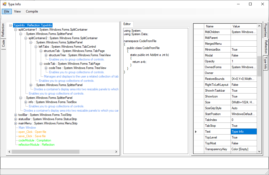Select 'save_Click : Save file' entry
This screenshot has height=175, width=269.
click(x=32, y=136)
